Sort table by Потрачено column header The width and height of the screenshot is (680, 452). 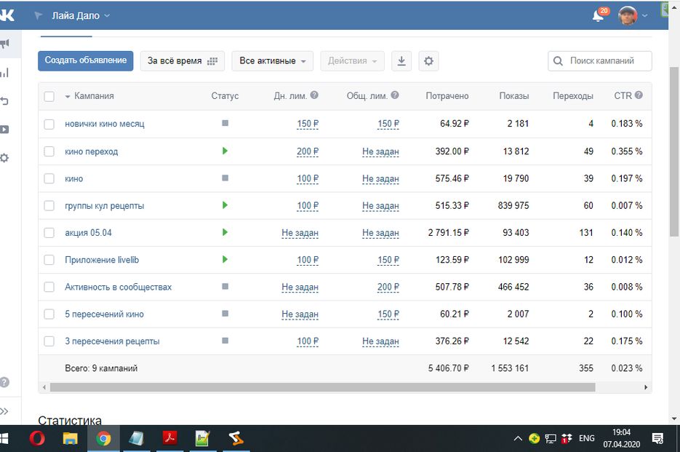(x=447, y=96)
